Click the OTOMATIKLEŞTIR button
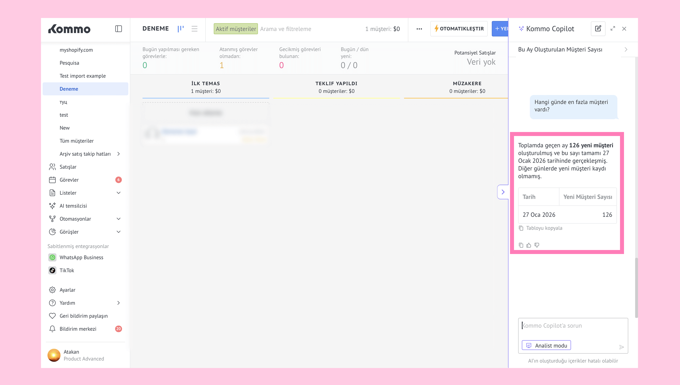Viewport: 680px width, 385px height. 459,28
